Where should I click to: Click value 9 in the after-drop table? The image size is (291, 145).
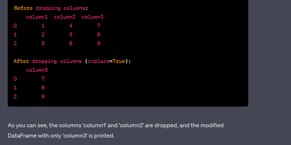coord(43,97)
